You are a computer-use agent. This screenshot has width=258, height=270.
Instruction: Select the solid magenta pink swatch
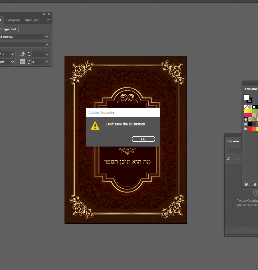tap(250, 115)
